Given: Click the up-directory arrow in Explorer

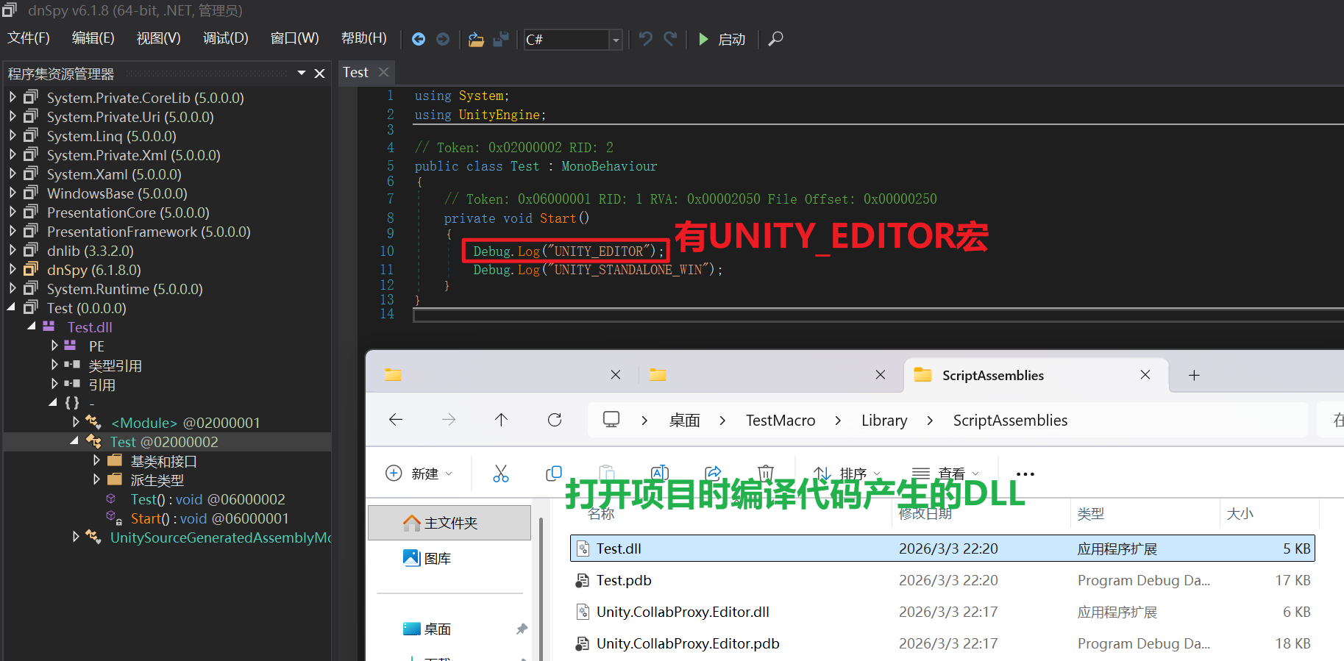Looking at the screenshot, I should (501, 420).
